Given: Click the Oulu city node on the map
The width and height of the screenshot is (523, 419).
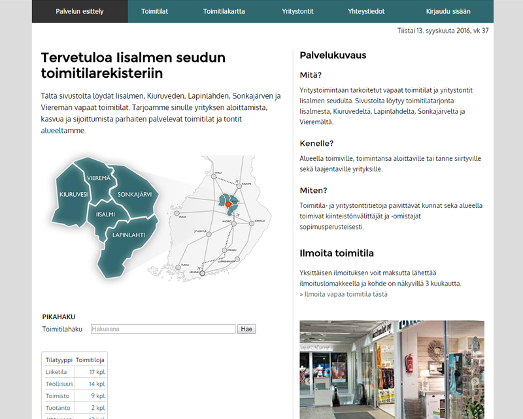Looking at the screenshot, I should (x=214, y=176).
